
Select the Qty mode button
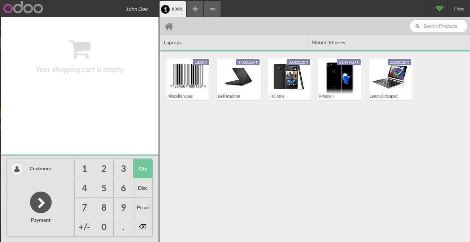point(143,169)
